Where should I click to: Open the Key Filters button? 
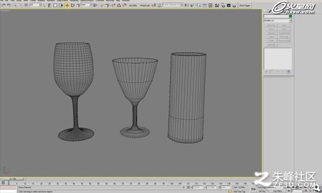pyautogui.click(x=278, y=191)
